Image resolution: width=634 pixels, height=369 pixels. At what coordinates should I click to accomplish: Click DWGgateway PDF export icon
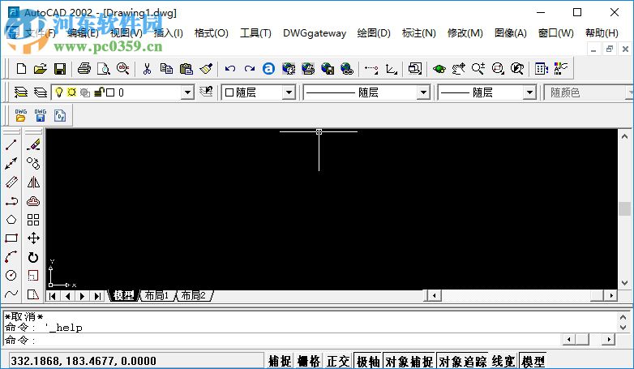coord(60,116)
